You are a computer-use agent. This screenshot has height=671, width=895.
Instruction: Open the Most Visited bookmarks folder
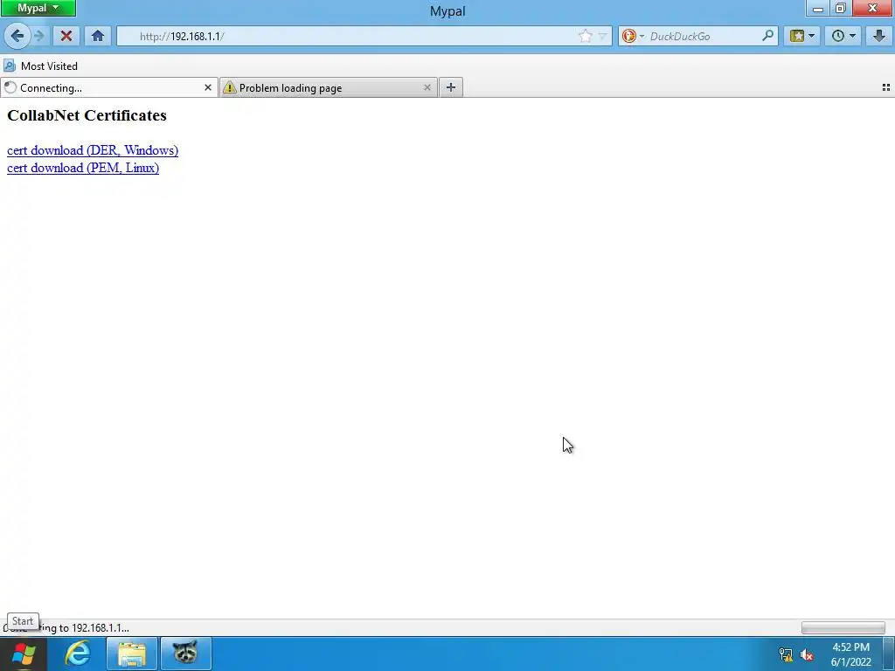pyautogui.click(x=41, y=66)
